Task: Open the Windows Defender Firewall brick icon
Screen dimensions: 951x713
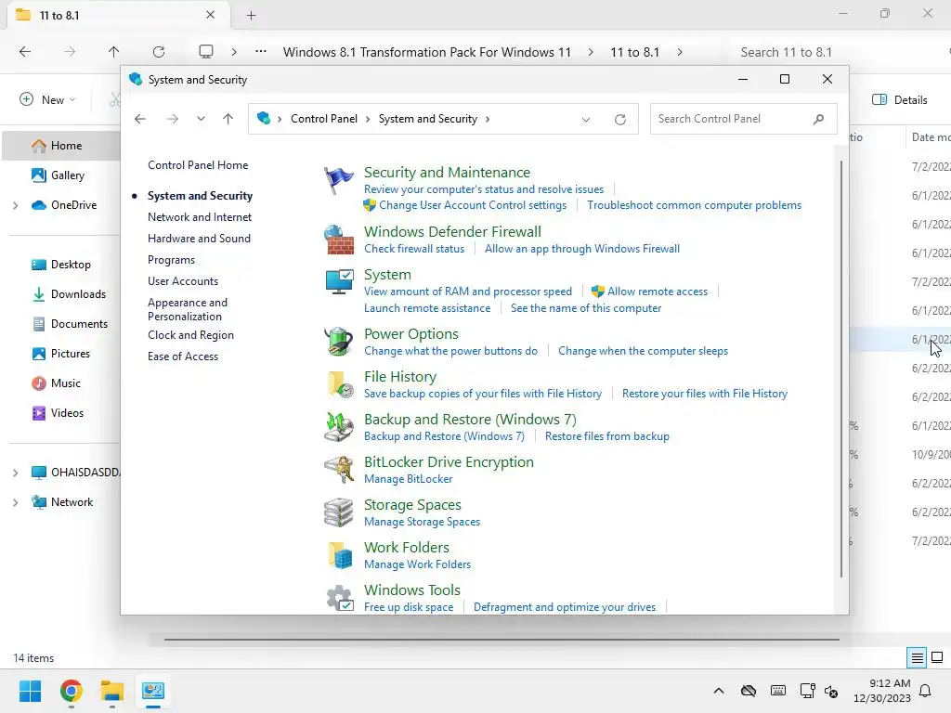Action: tap(338, 240)
